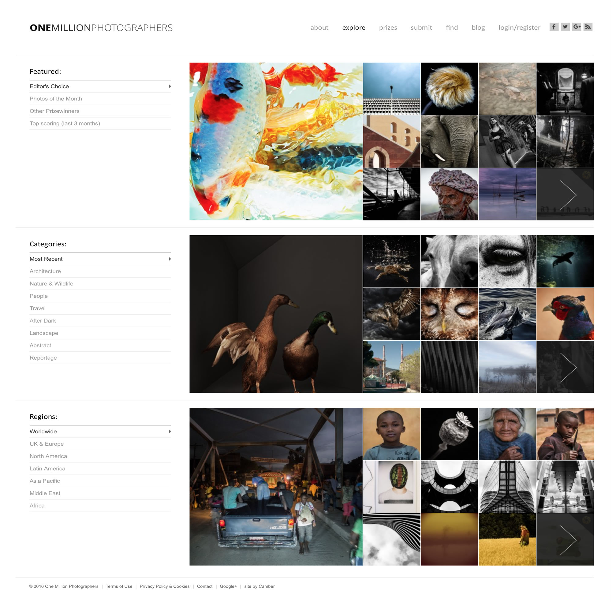612x602 pixels.
Task: Open the Facebook social icon
Action: (x=554, y=27)
